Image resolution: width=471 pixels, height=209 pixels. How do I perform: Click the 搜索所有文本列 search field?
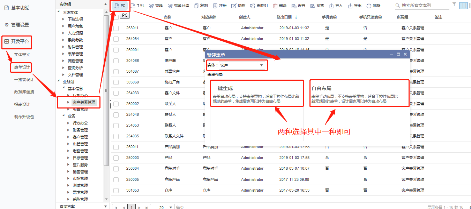tap(422, 6)
